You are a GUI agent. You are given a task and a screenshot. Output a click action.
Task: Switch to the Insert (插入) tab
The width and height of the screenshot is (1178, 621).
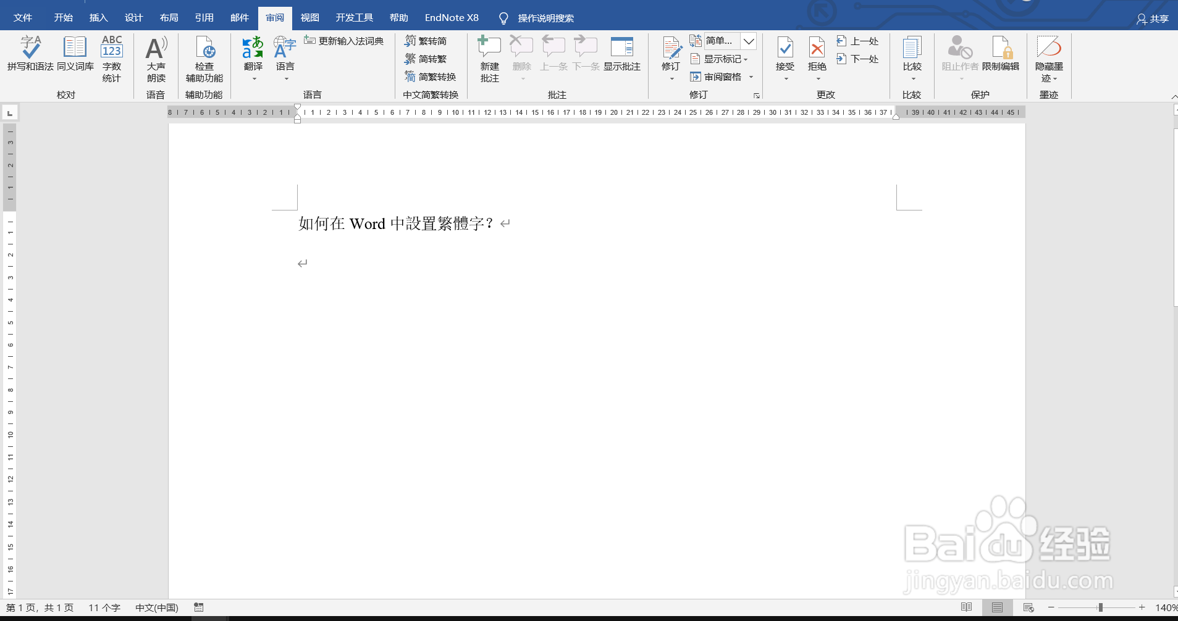pos(99,18)
